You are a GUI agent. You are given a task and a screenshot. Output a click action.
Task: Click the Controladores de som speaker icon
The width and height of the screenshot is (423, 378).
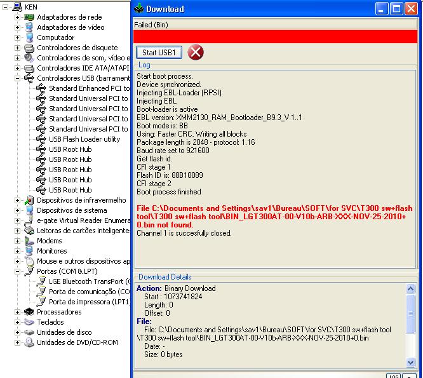pyautogui.click(x=29, y=58)
